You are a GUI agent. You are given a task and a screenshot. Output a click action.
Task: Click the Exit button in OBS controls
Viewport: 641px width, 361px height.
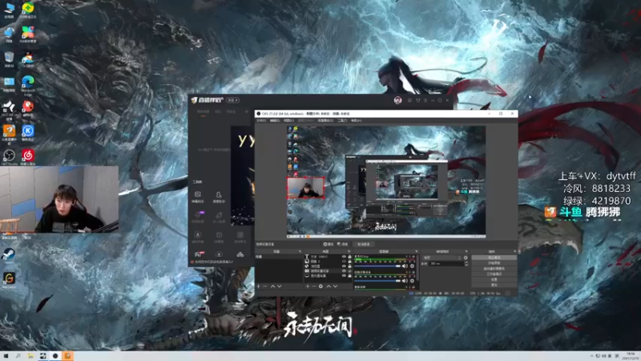click(x=494, y=285)
